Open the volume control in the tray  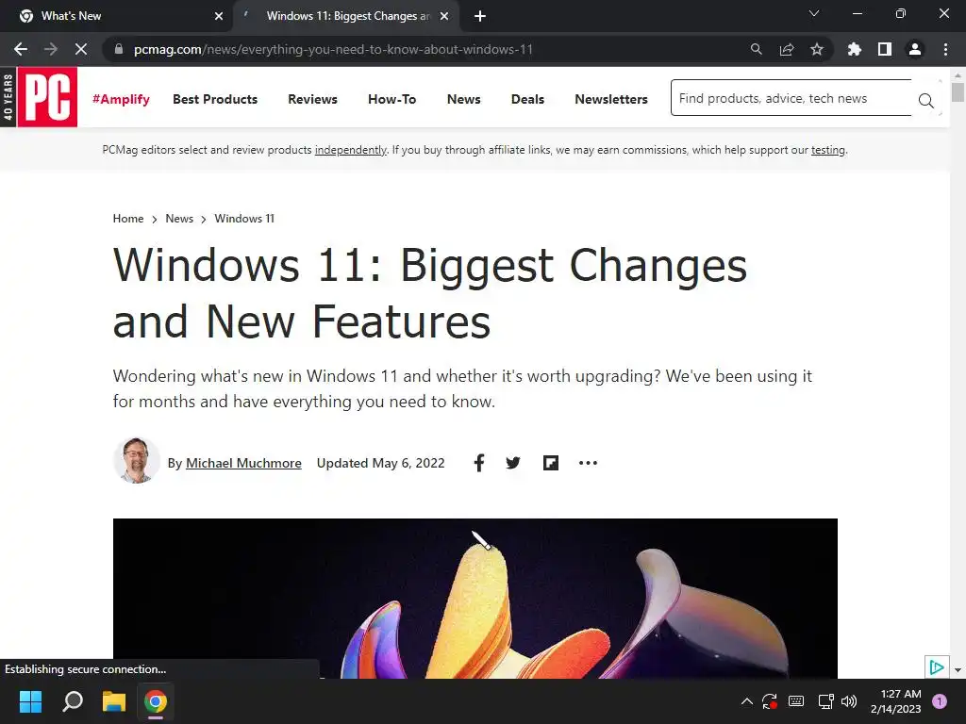[849, 701]
